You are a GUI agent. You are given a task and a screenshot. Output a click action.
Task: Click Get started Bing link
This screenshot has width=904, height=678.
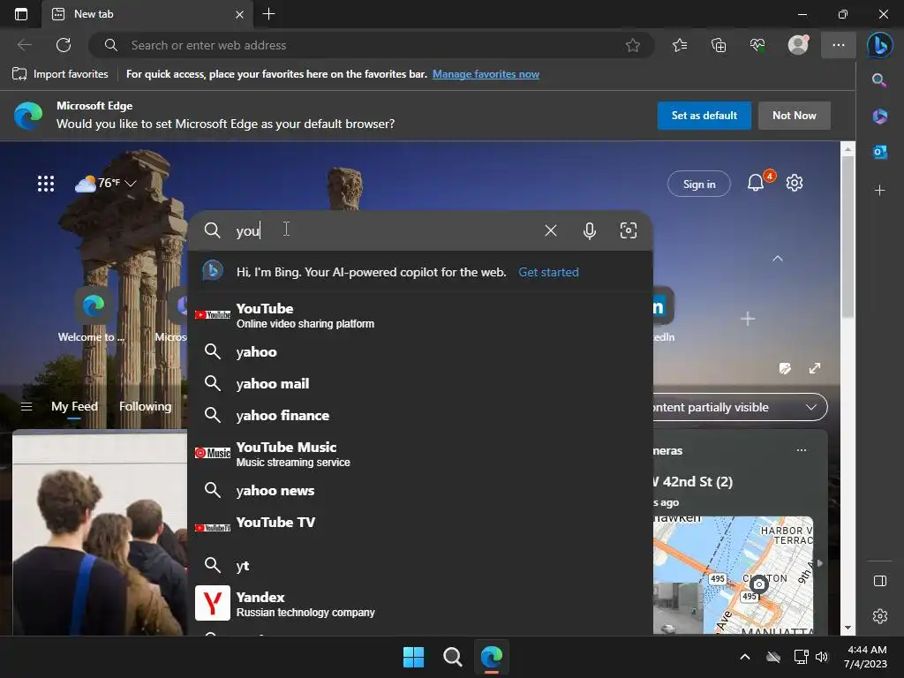click(x=548, y=272)
